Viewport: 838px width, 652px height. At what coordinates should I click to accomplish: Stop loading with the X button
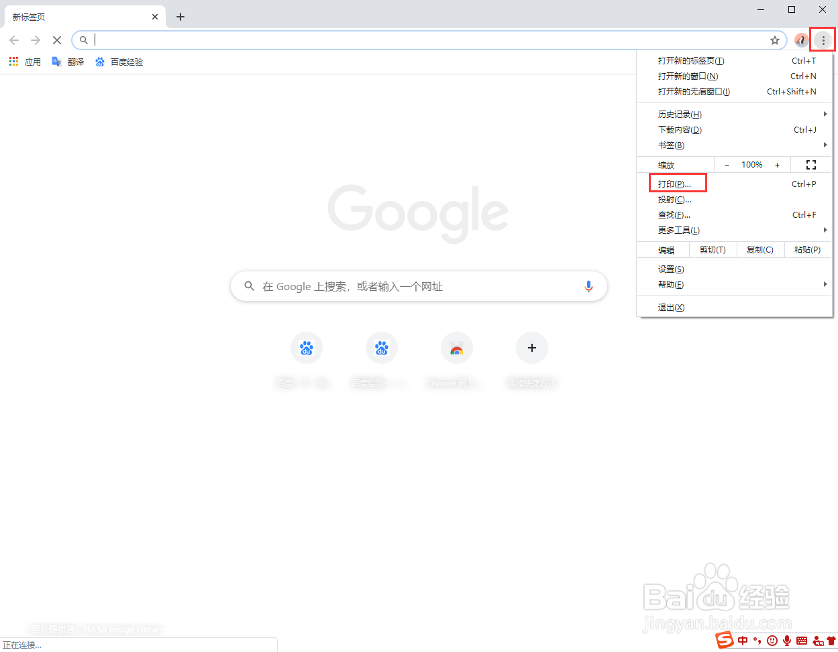tap(57, 40)
